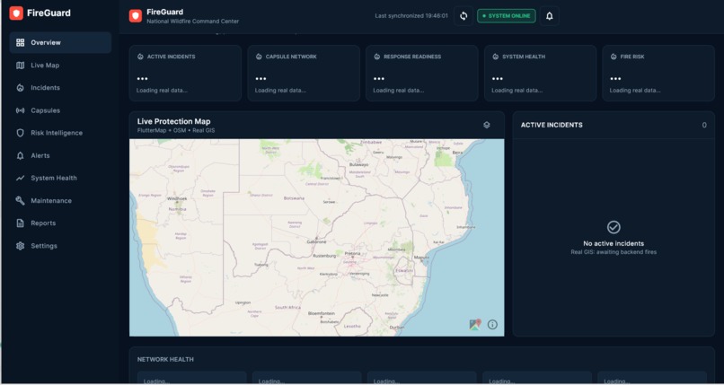Image resolution: width=724 pixels, height=385 pixels.
Task: Click the Capsule Network summary card
Action: (x=304, y=74)
